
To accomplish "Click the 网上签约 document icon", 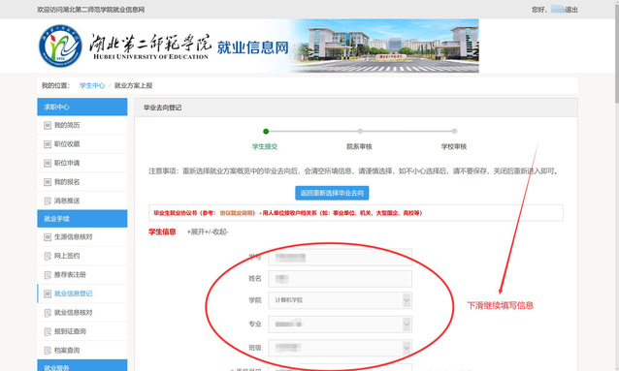I will [48, 256].
